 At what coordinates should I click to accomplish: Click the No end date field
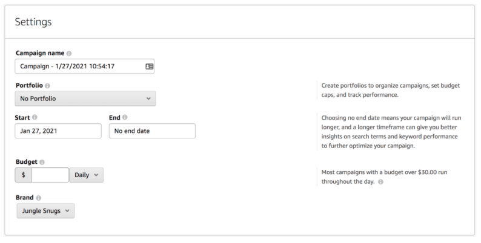click(152, 131)
